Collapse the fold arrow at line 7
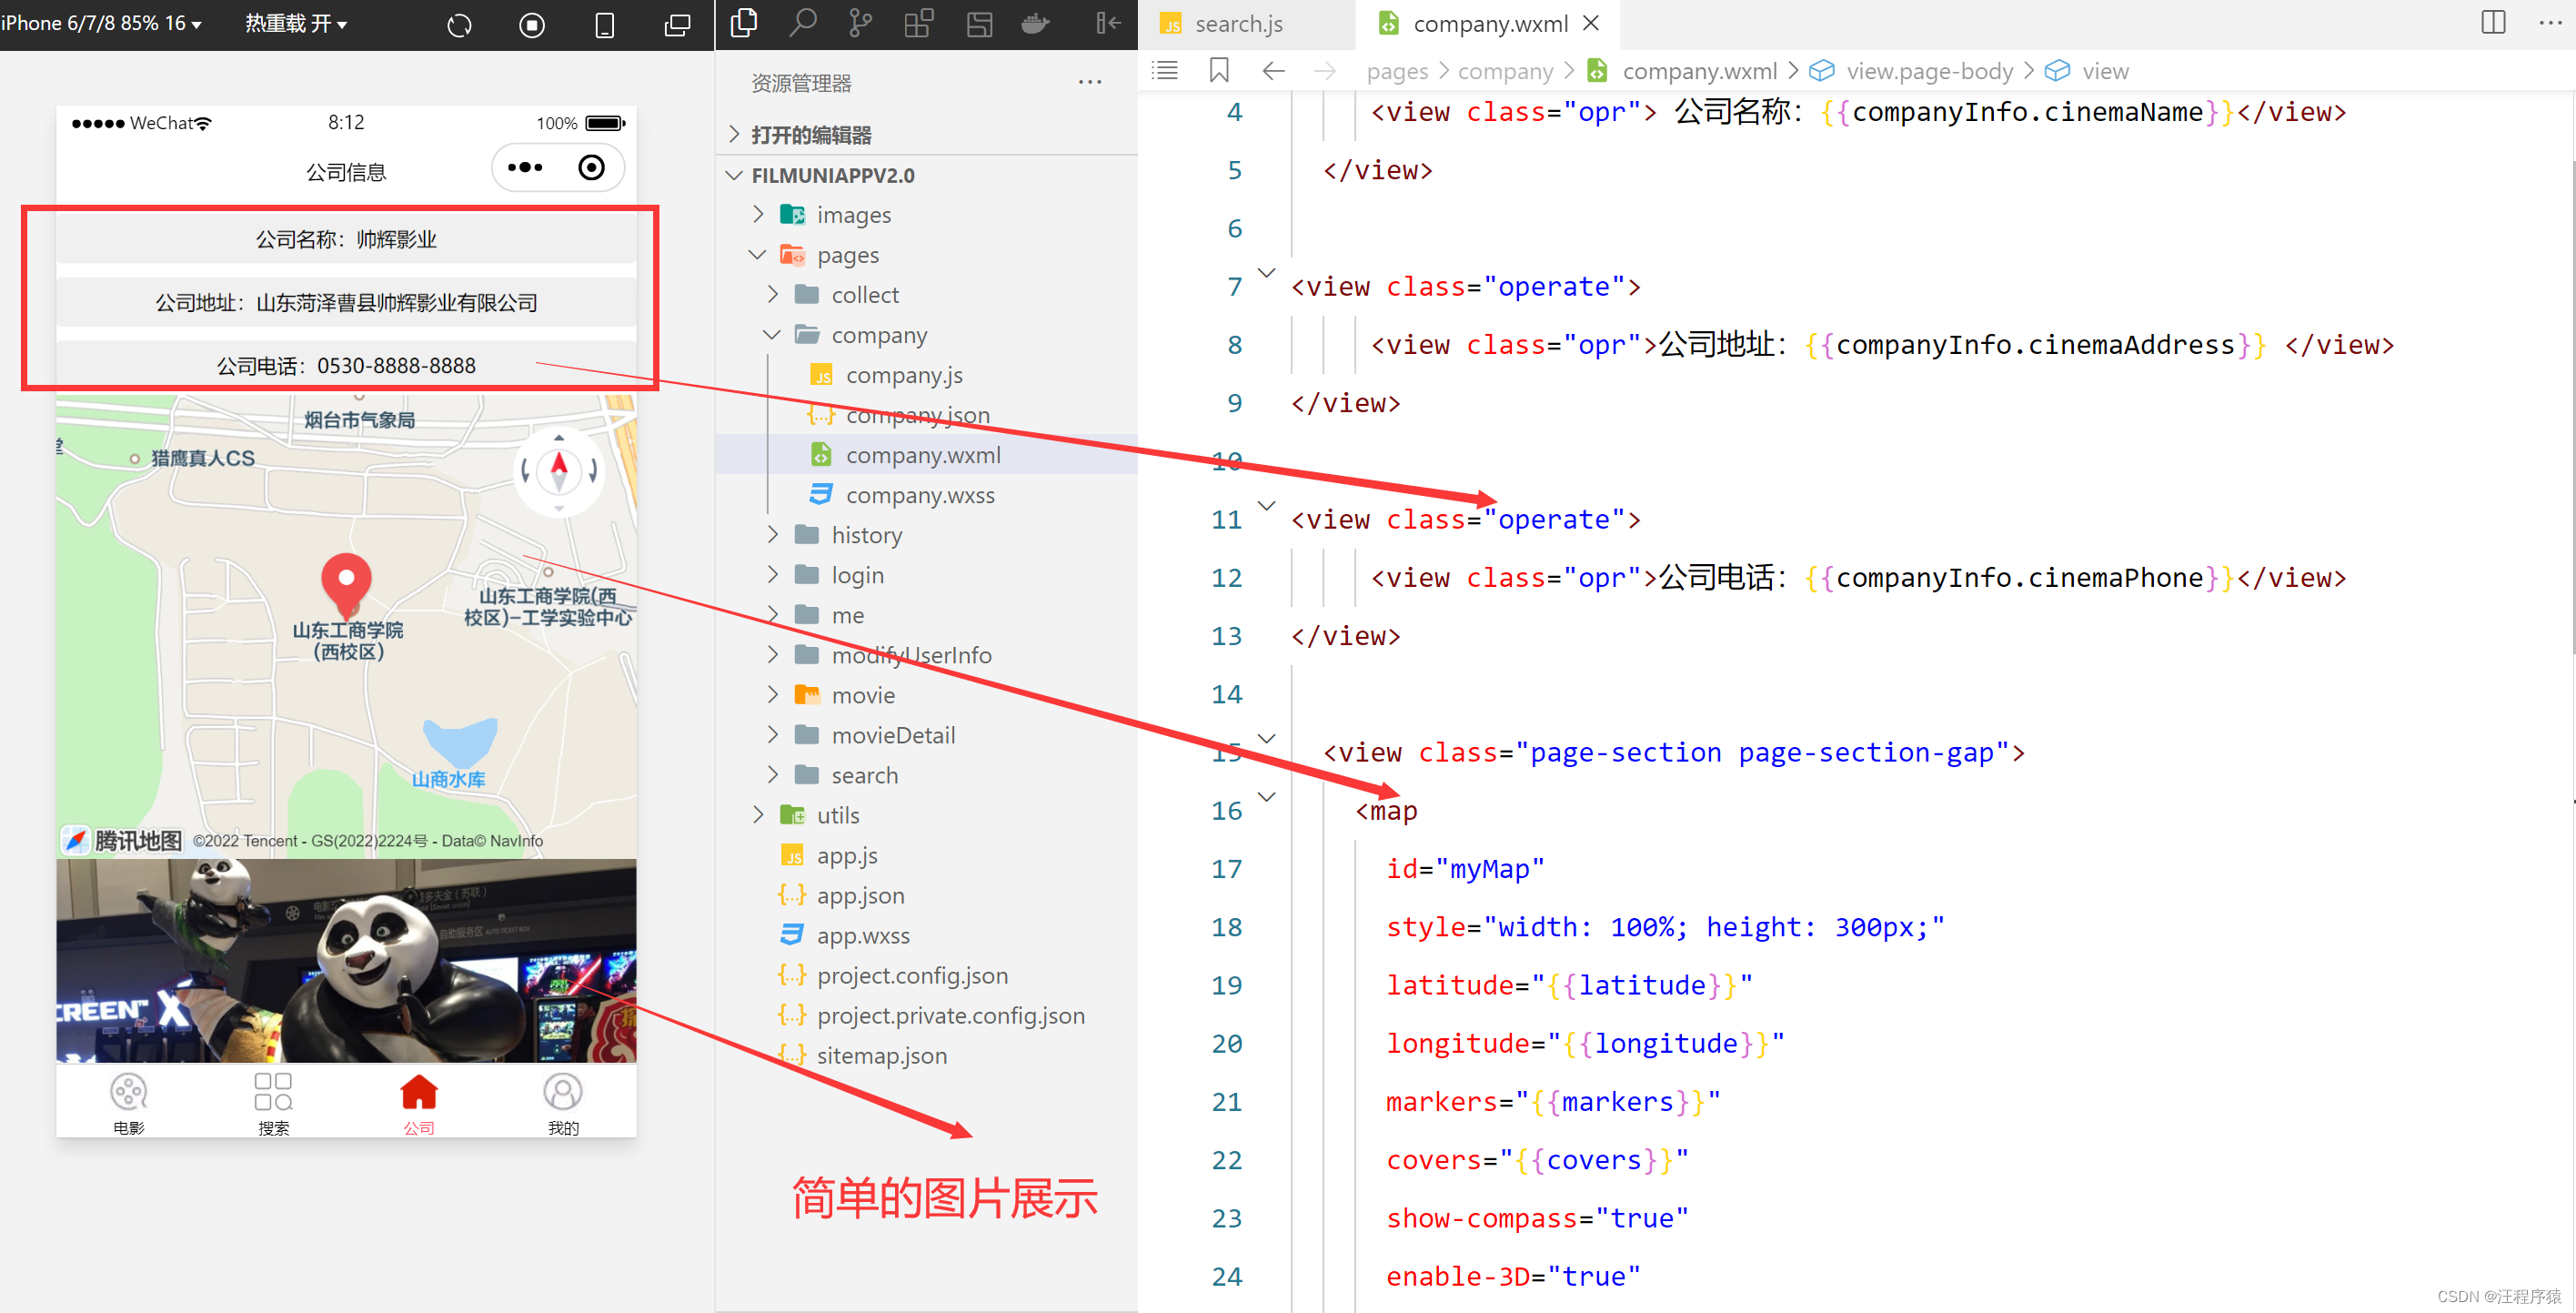 click(1266, 273)
